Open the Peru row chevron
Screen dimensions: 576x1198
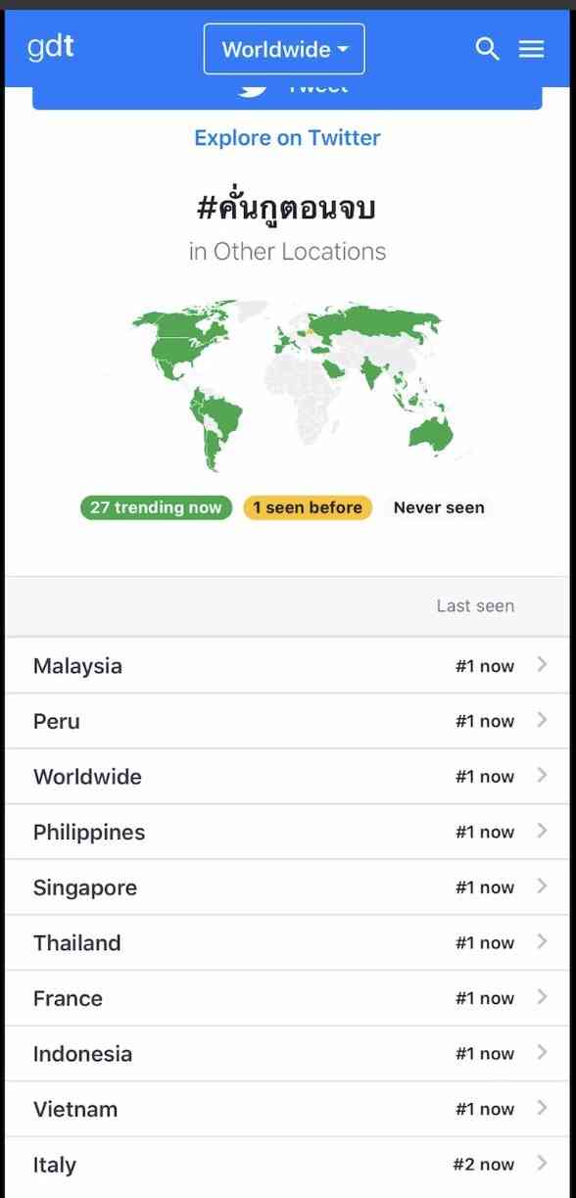(543, 720)
